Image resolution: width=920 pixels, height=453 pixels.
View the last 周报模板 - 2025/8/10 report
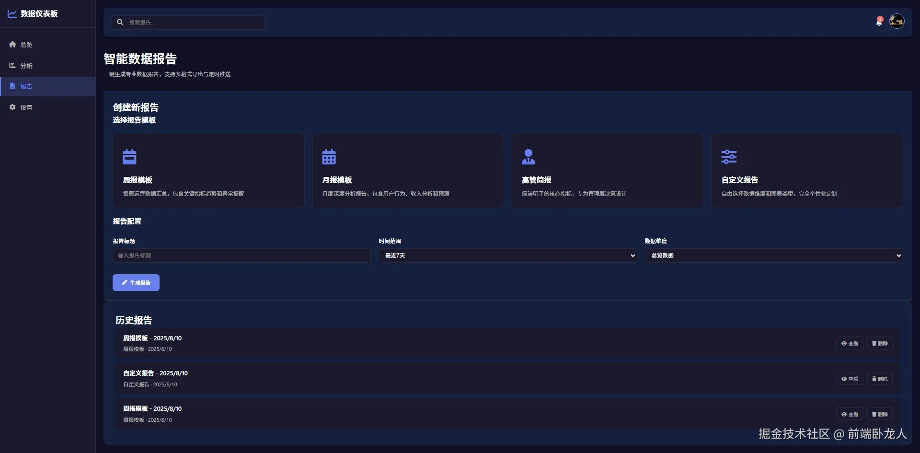(850, 414)
